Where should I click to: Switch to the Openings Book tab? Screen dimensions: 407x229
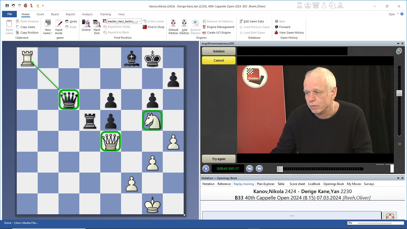[x=333, y=184]
